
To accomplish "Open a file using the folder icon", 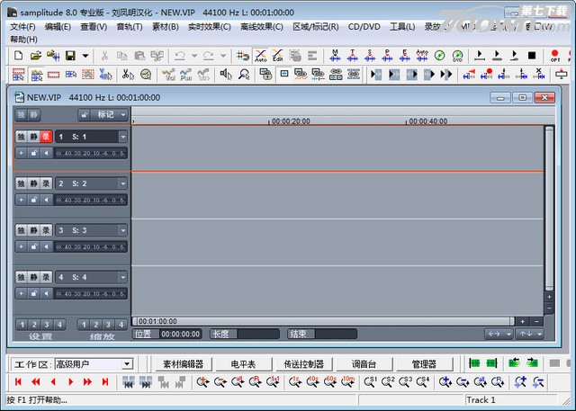I will coord(36,56).
